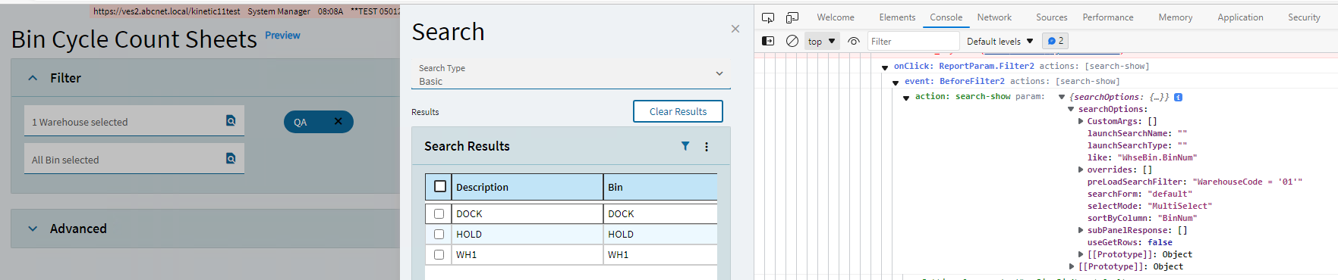
Task: Remove the QA chip with X
Action: pos(338,121)
